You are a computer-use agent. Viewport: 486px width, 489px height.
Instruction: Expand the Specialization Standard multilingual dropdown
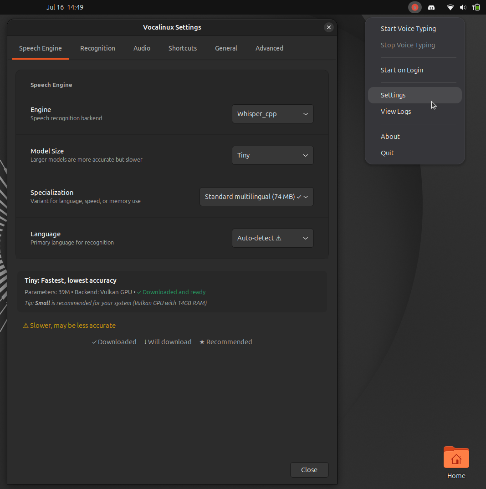(x=256, y=197)
